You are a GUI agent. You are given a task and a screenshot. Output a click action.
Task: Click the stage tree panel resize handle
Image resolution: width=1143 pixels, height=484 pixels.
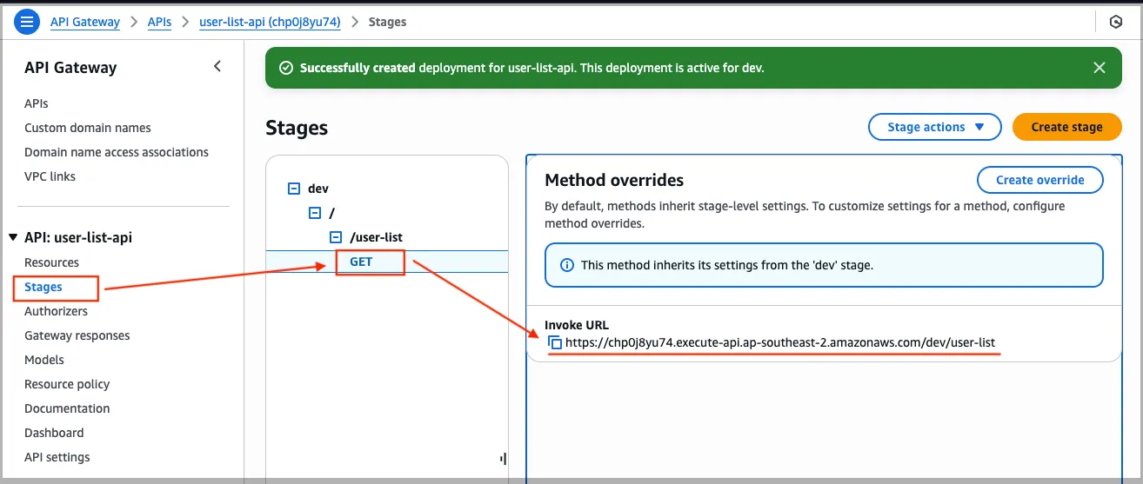point(503,458)
